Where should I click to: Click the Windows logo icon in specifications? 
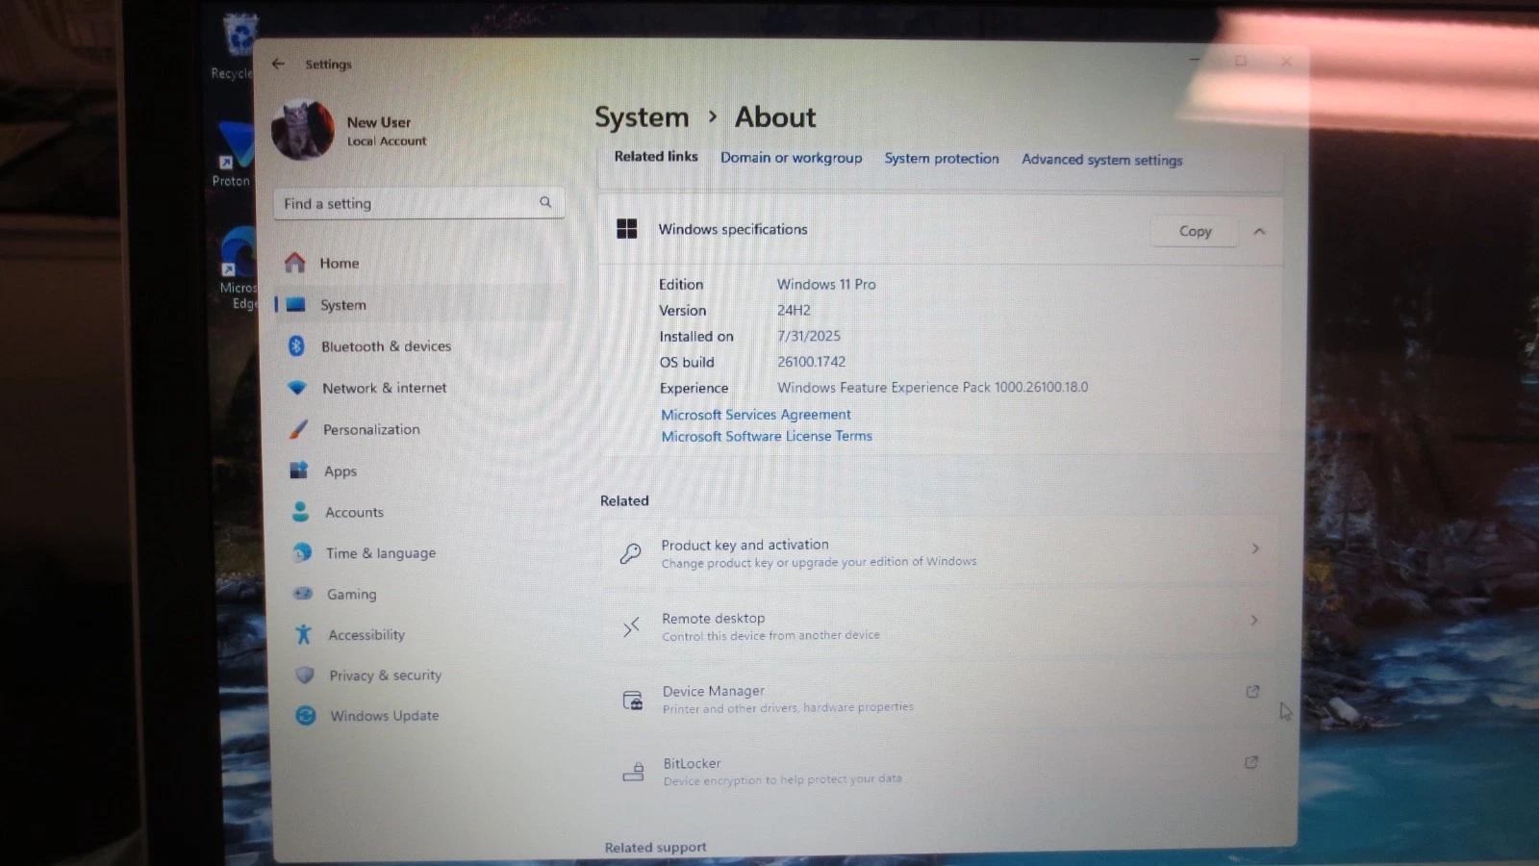pyautogui.click(x=627, y=228)
